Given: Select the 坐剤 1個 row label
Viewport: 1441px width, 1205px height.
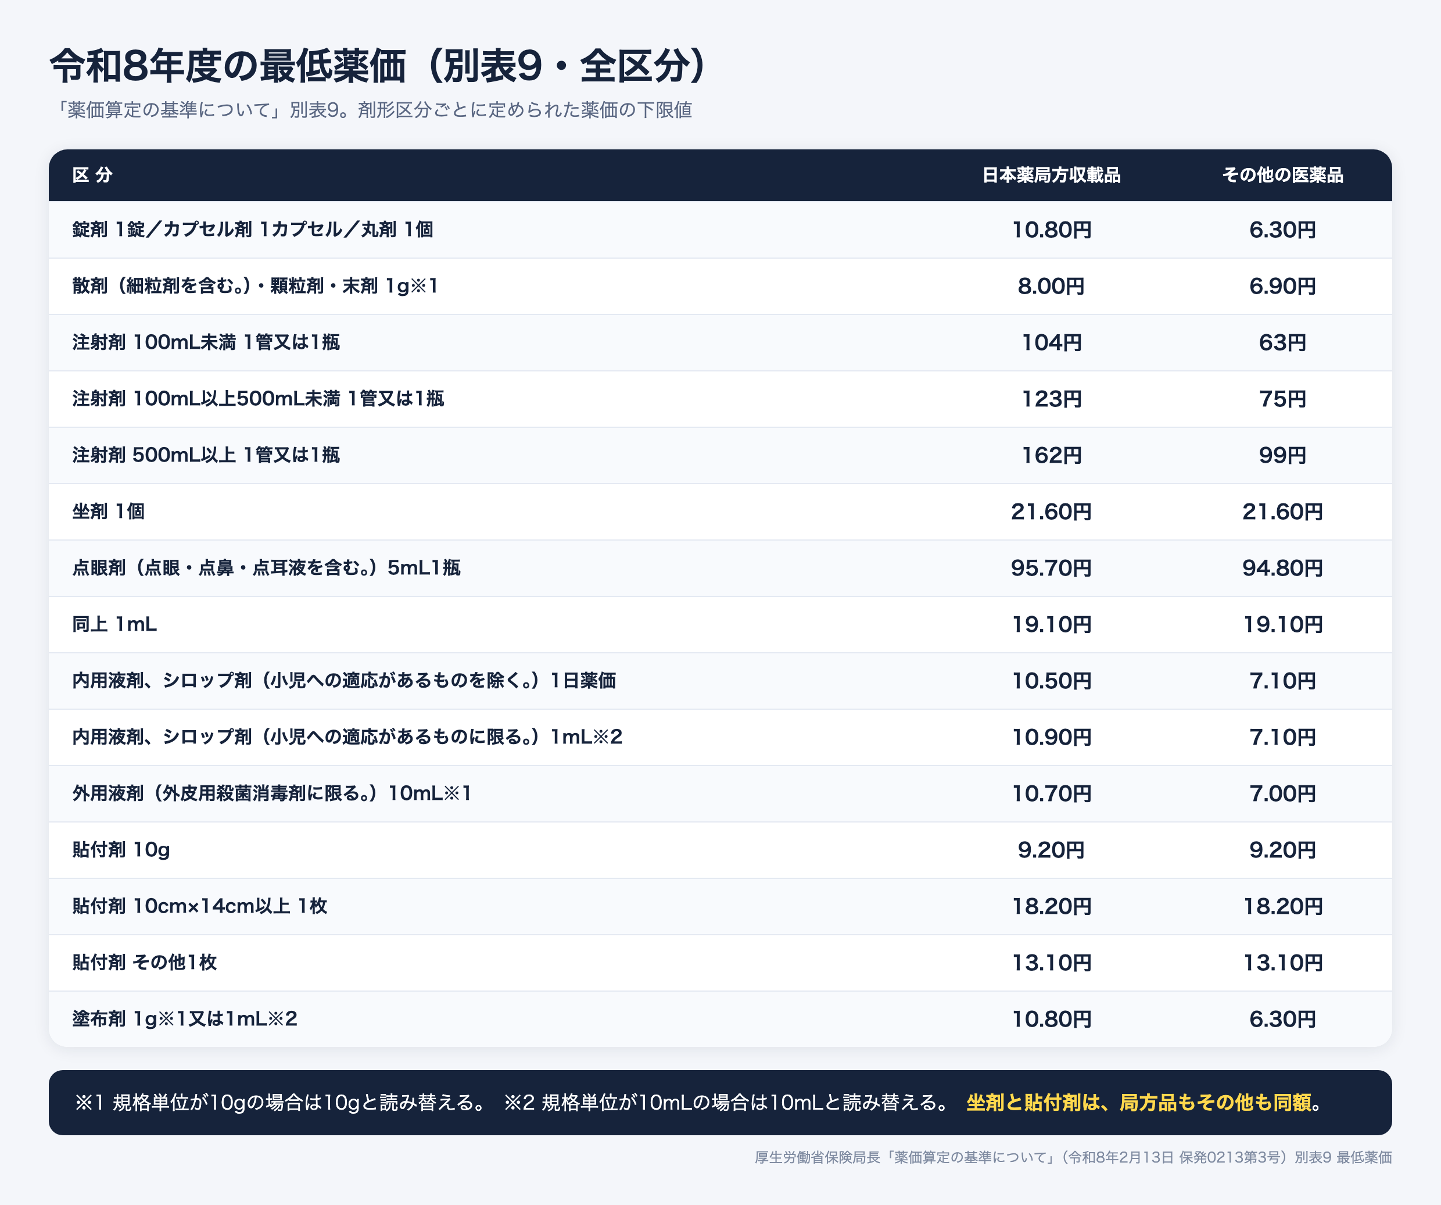Looking at the screenshot, I should tap(109, 511).
